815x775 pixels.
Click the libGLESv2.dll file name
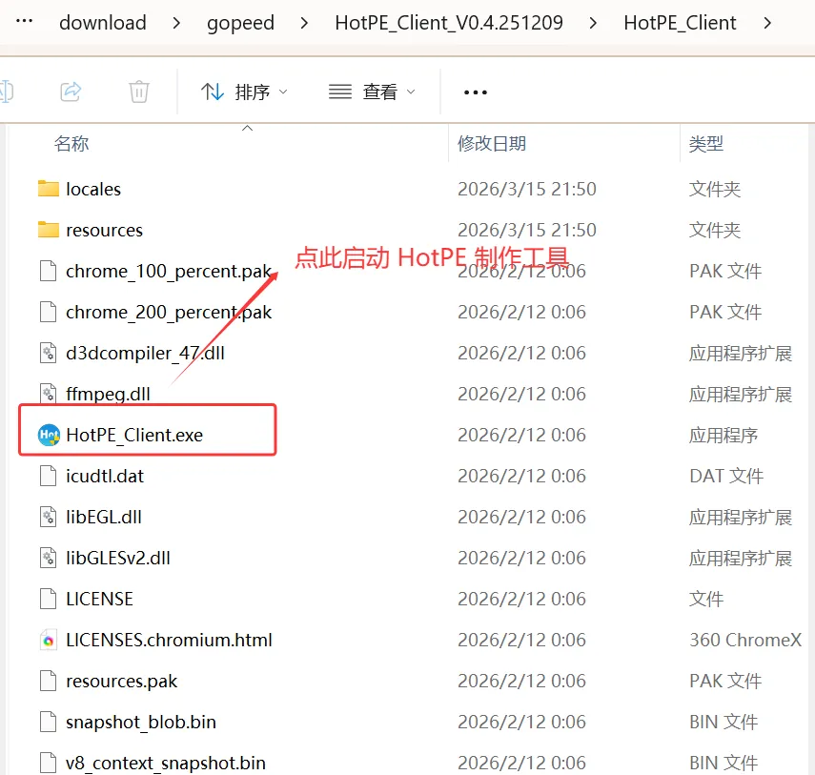118,559
